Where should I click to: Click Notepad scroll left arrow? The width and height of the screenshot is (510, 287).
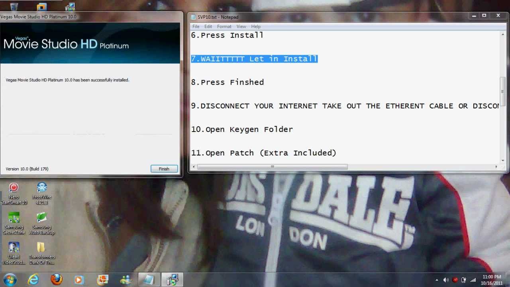point(194,167)
